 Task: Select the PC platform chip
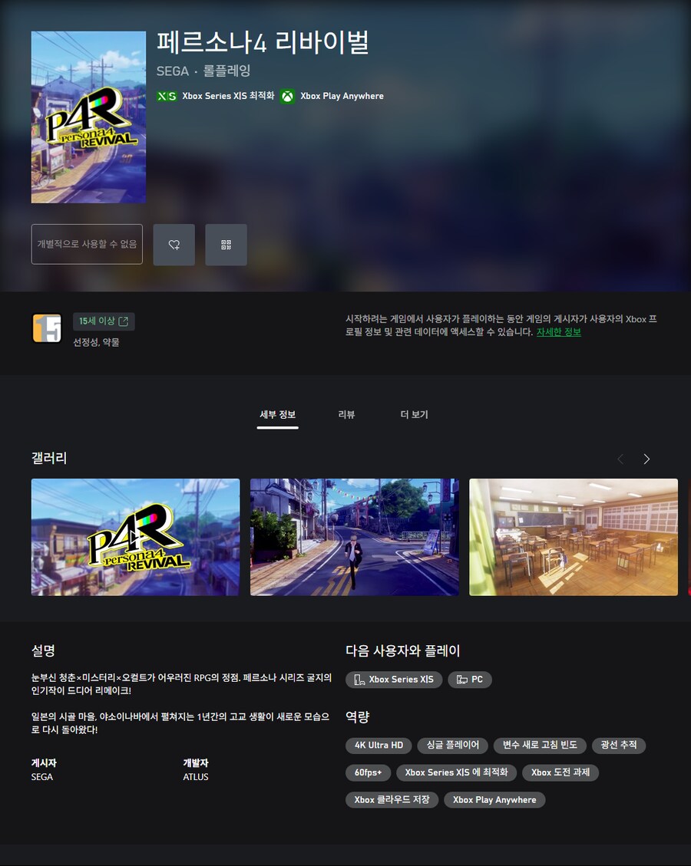469,680
